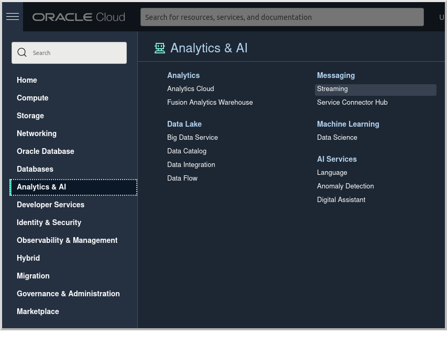Open Analytics Cloud service

point(190,89)
